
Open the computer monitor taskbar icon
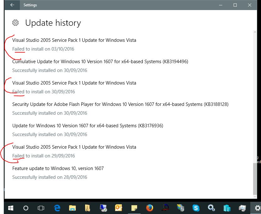click(103, 208)
